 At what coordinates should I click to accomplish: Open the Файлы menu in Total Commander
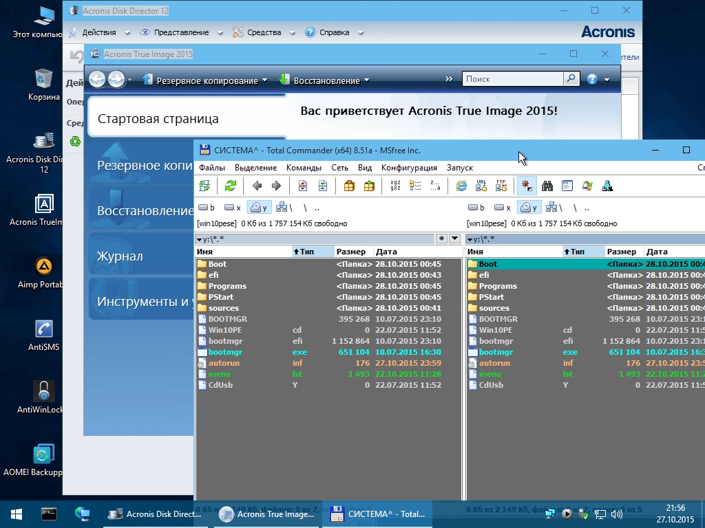pyautogui.click(x=212, y=168)
